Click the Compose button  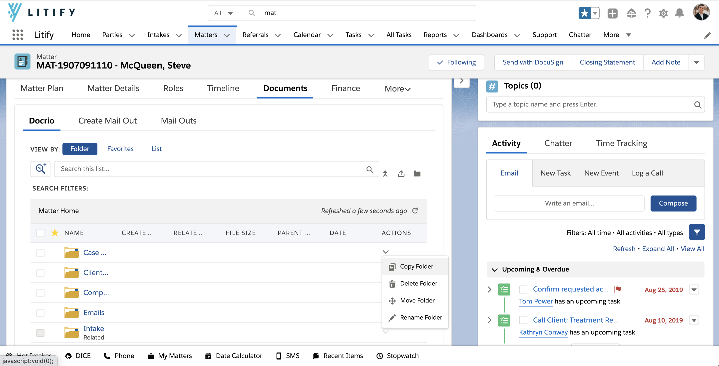point(673,203)
